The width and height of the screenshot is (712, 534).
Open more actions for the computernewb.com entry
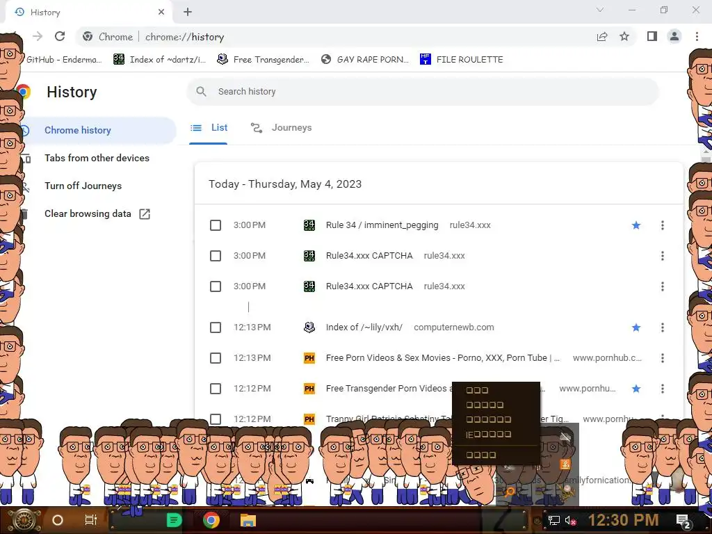(x=663, y=327)
